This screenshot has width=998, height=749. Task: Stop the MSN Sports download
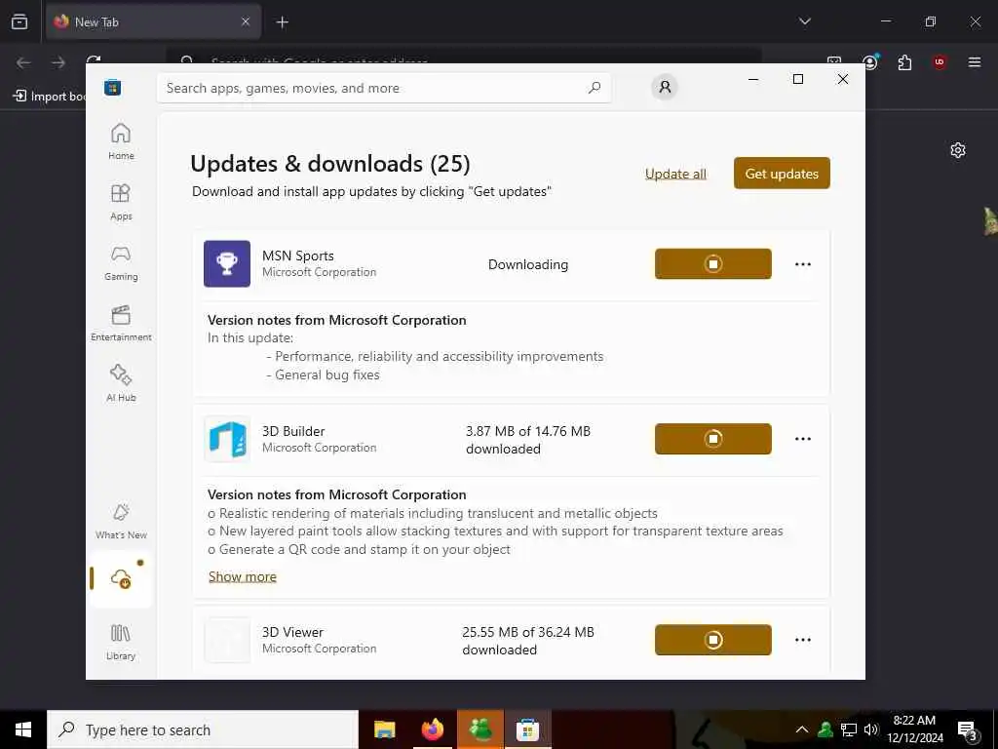712,263
